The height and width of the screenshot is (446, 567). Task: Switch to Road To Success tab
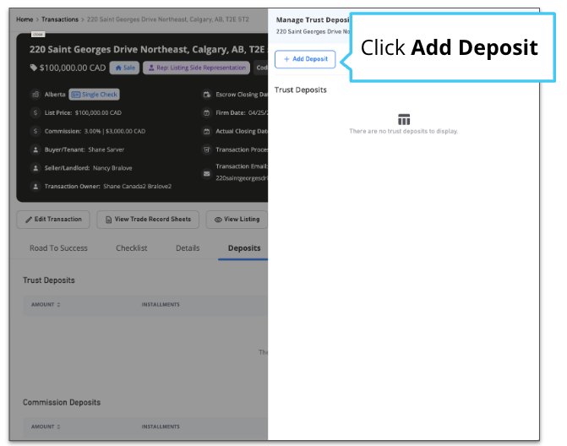58,248
